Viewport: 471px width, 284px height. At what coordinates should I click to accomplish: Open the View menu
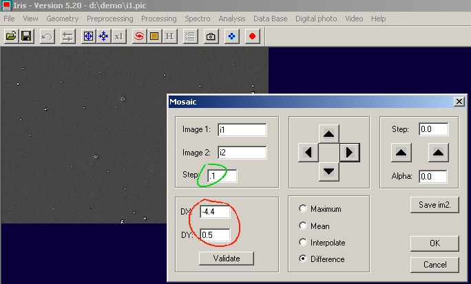pyautogui.click(x=30, y=19)
